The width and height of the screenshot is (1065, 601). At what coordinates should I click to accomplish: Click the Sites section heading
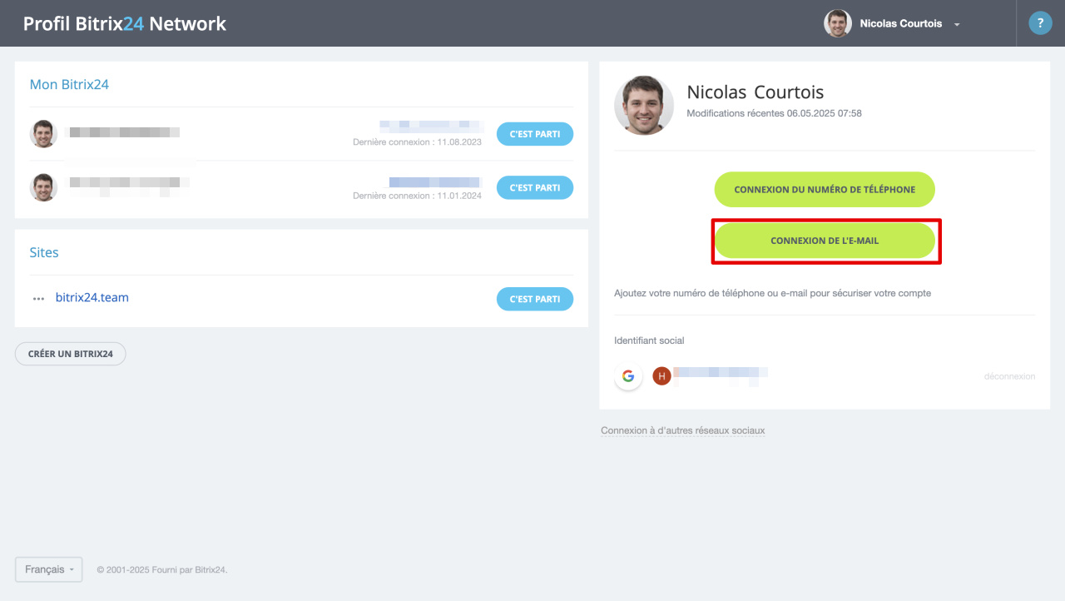pos(44,252)
